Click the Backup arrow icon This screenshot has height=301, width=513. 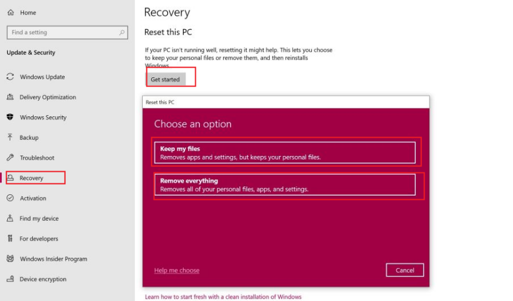pyautogui.click(x=10, y=137)
